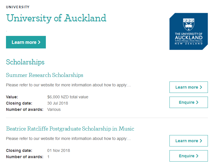Screen dimensions: 221x165
Task: Click the 30 Jul 2018 closing date
Action: click(x=58, y=103)
